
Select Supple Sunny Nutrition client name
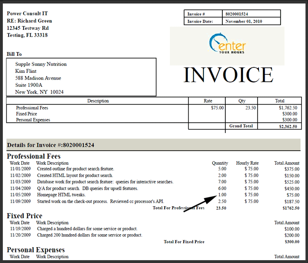[x=41, y=64]
